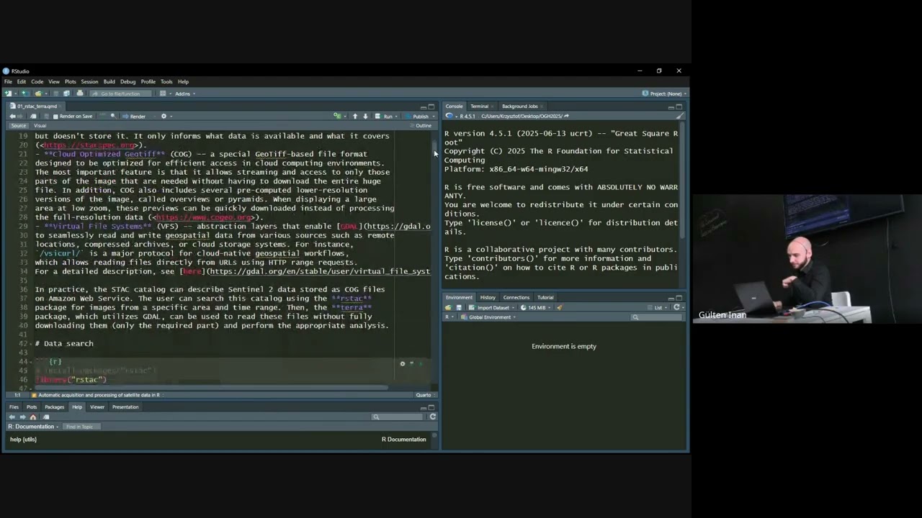Open the Publish dropdown arrow
The height and width of the screenshot is (518, 922).
coord(432,116)
